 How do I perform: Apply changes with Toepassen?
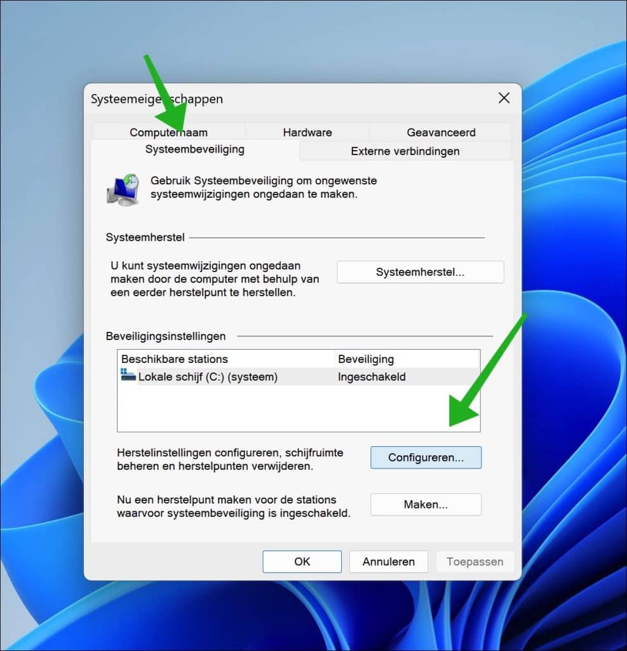[x=475, y=561]
